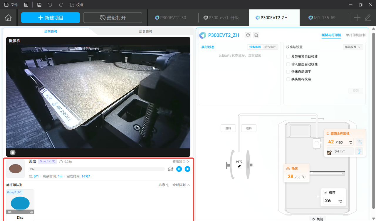The width and height of the screenshot is (376, 221).
Task: Click the 最近打开 button
Action: pyautogui.click(x=113, y=18)
